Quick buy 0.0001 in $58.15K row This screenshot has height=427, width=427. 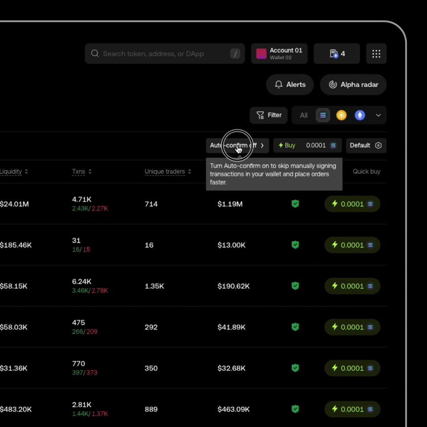point(352,286)
